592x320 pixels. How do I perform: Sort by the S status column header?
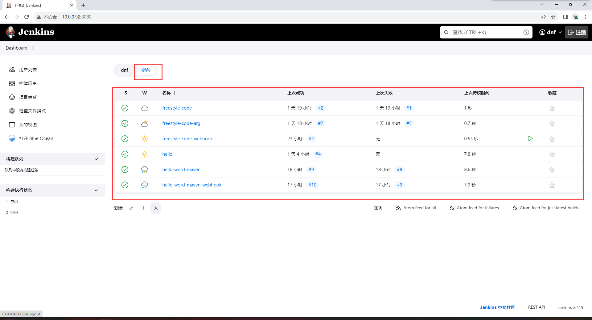126,93
